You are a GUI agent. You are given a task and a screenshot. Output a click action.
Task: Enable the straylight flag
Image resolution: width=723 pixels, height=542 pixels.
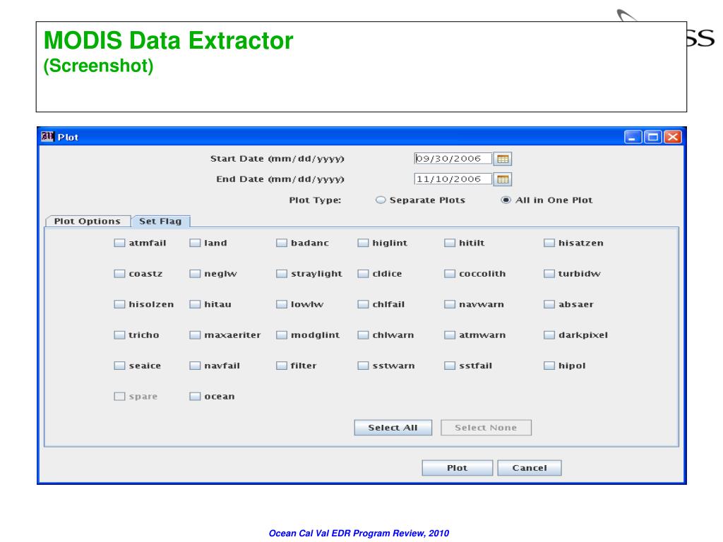coord(282,274)
